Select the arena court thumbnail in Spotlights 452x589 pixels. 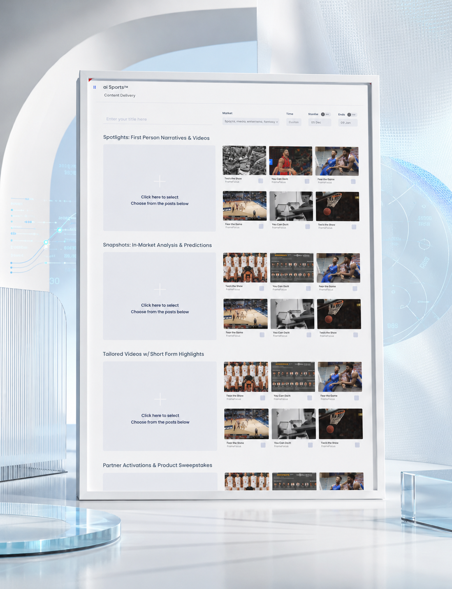pos(245,206)
